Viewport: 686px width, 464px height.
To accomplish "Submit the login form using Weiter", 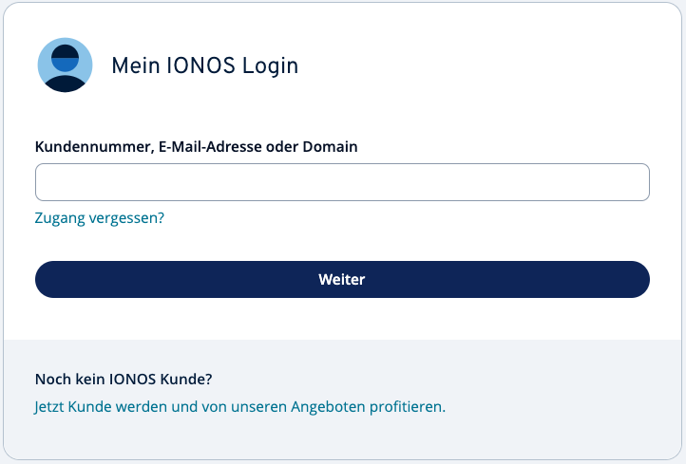I will tap(342, 280).
